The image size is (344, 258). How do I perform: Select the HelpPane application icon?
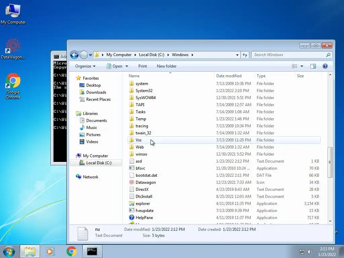point(132,218)
